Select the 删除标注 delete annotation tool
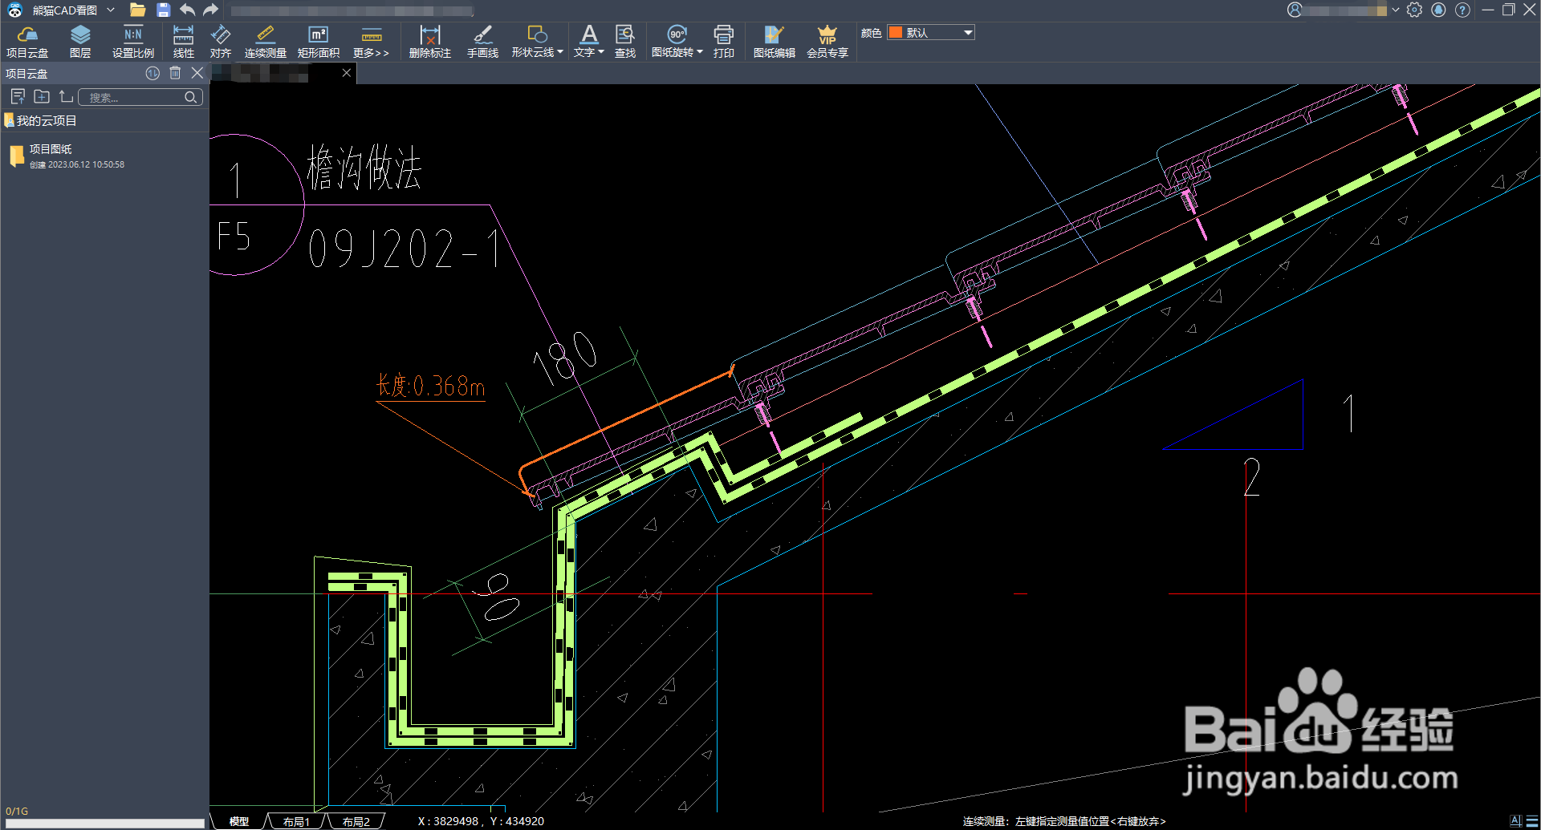The width and height of the screenshot is (1541, 830). 430,42
